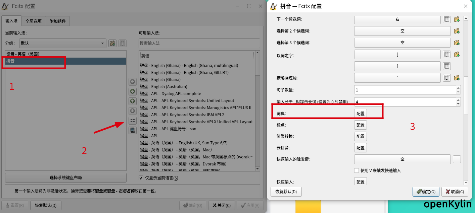Click the 搜索输入法 search field
This screenshot has height=213, width=475.
coord(199,43)
